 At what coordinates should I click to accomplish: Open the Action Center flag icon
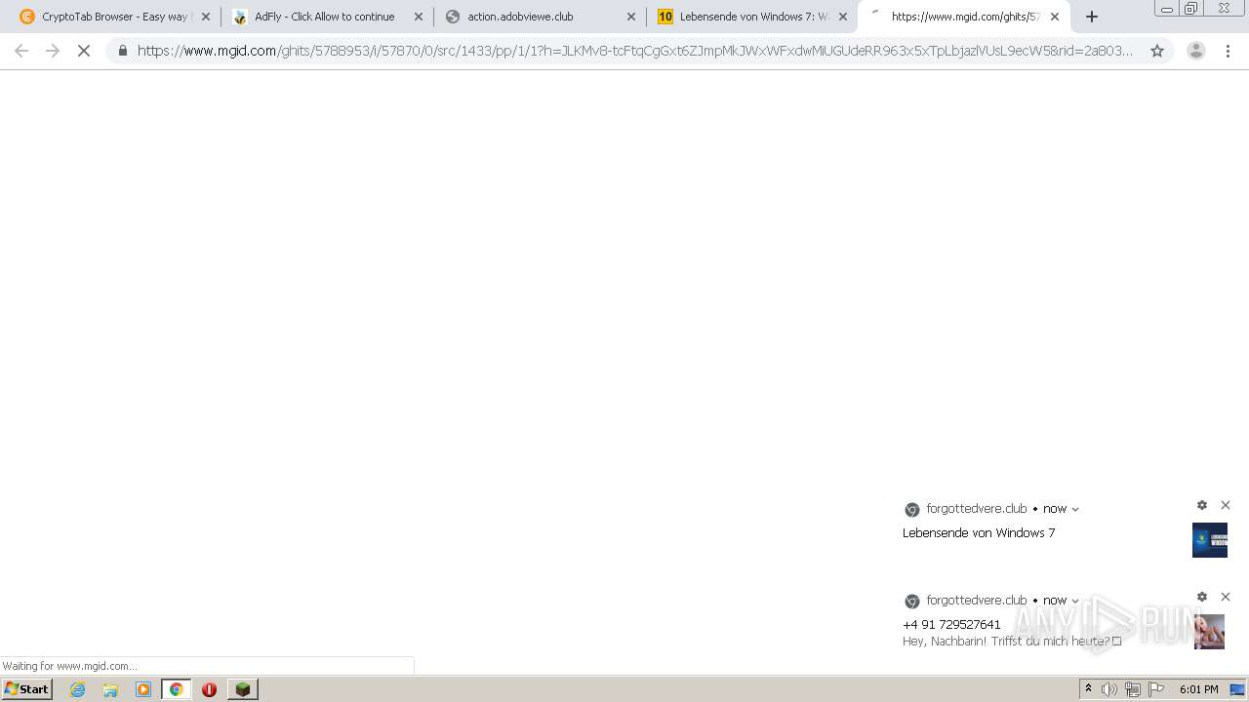pos(1156,689)
